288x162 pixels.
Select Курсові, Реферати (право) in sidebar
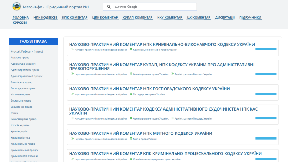pos(27,51)
